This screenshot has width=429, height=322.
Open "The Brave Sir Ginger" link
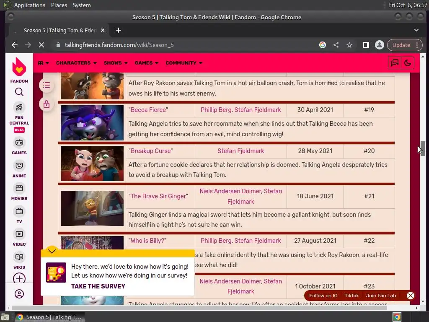pyautogui.click(x=158, y=196)
